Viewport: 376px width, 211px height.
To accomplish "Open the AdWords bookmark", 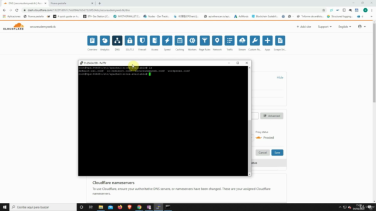I will tap(241, 16).
